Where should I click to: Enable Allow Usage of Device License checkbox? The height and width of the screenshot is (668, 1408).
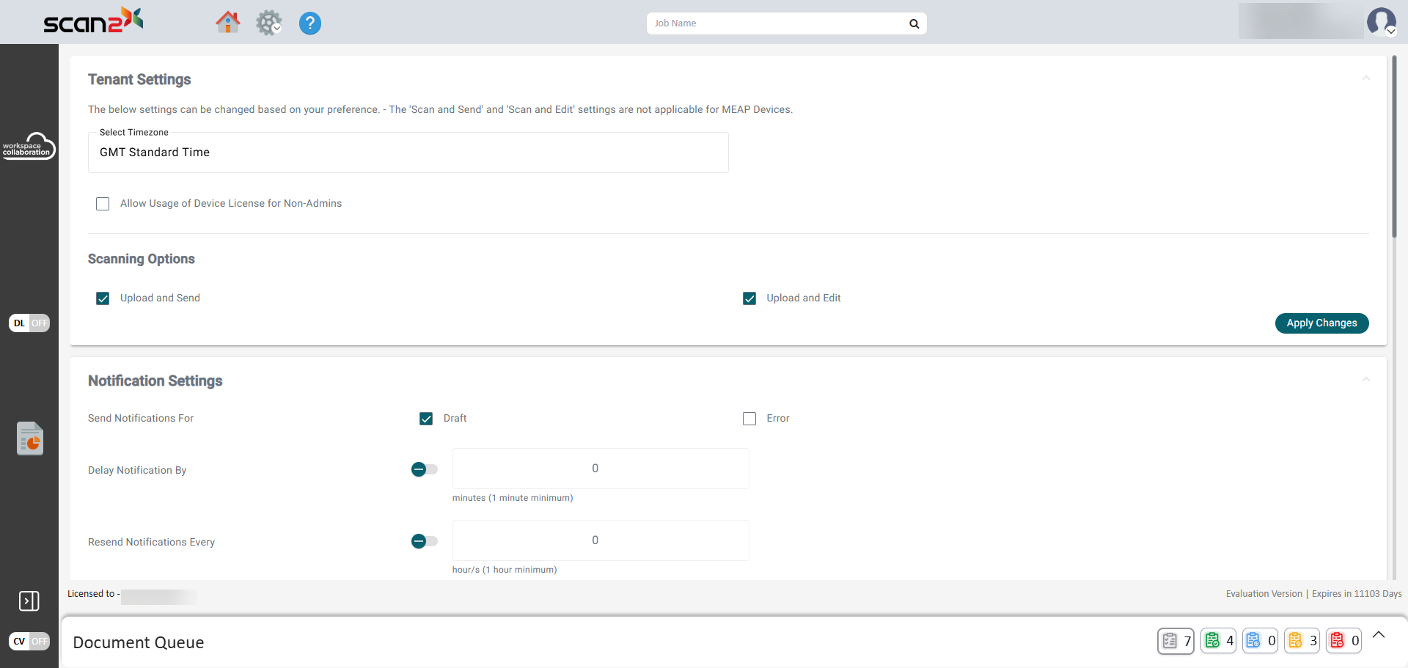tap(103, 204)
